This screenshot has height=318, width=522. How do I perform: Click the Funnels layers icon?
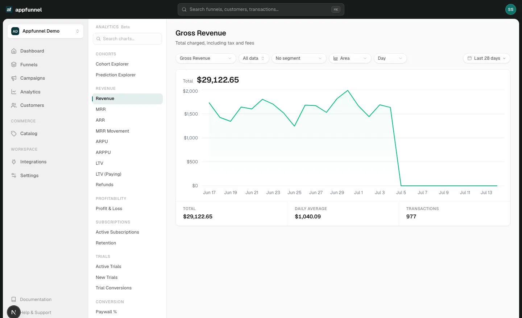tap(14, 64)
